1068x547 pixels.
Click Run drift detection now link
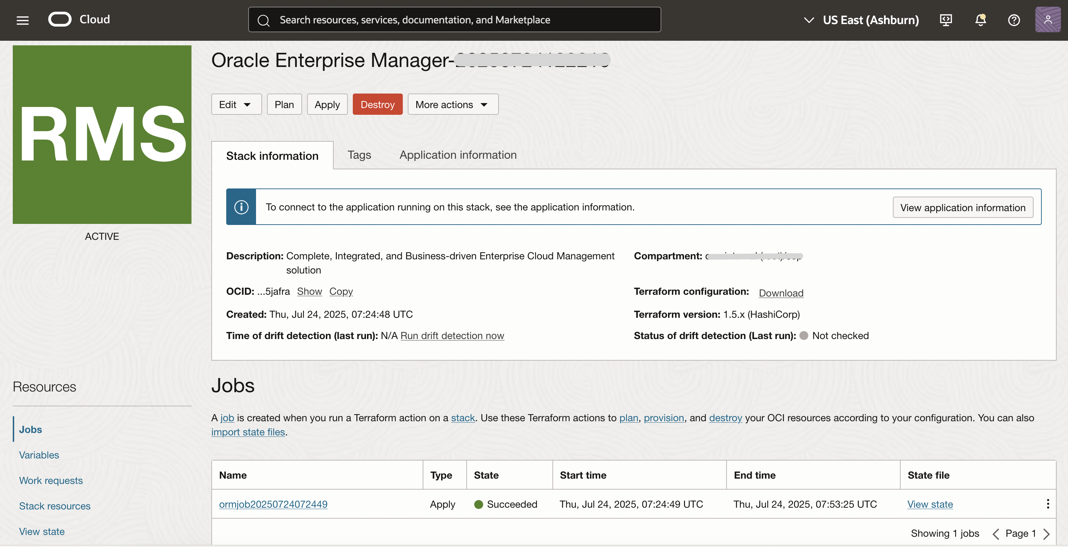pyautogui.click(x=452, y=335)
